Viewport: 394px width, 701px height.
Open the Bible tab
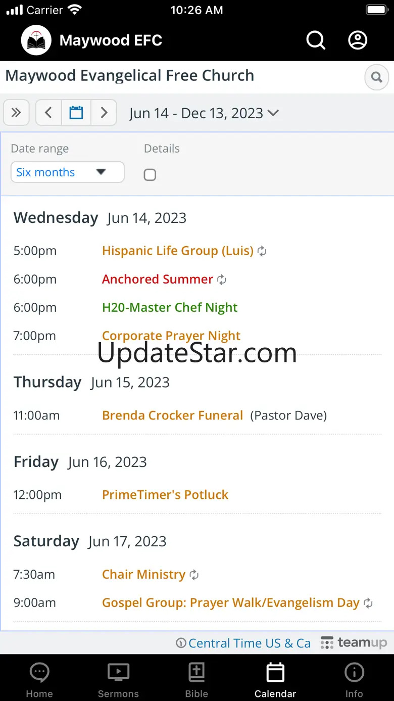tap(196, 679)
